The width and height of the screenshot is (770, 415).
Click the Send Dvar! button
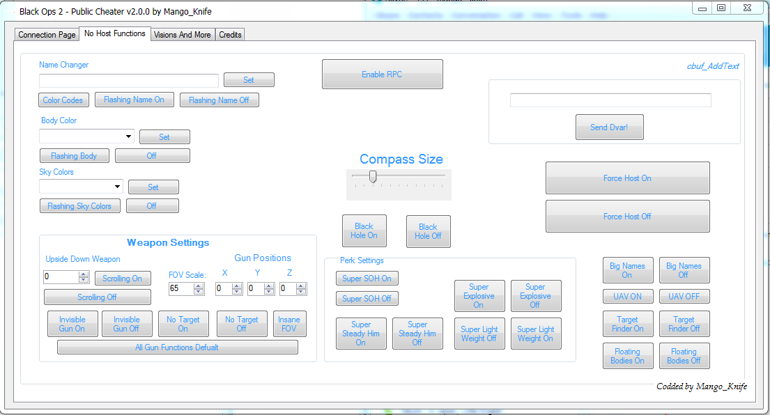coord(610,127)
